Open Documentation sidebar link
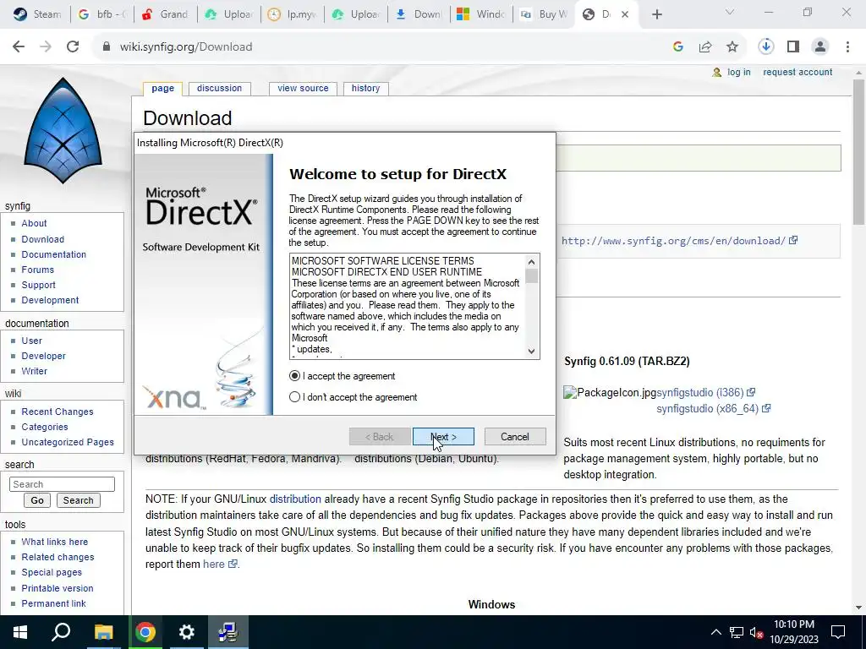This screenshot has width=866, height=649. pos(53,254)
